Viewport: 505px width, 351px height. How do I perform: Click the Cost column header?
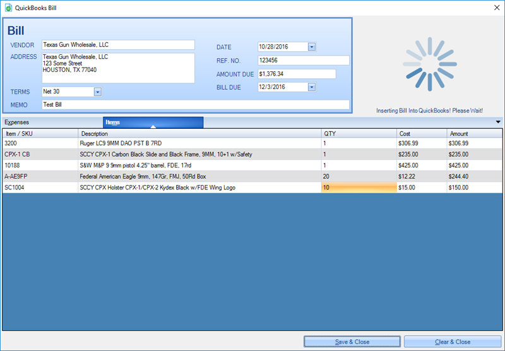click(422, 134)
